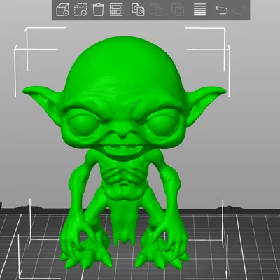Image resolution: width=280 pixels, height=280 pixels.
Task: Click the Delete selected object dashed-cube icon
Action: [x=80, y=10]
